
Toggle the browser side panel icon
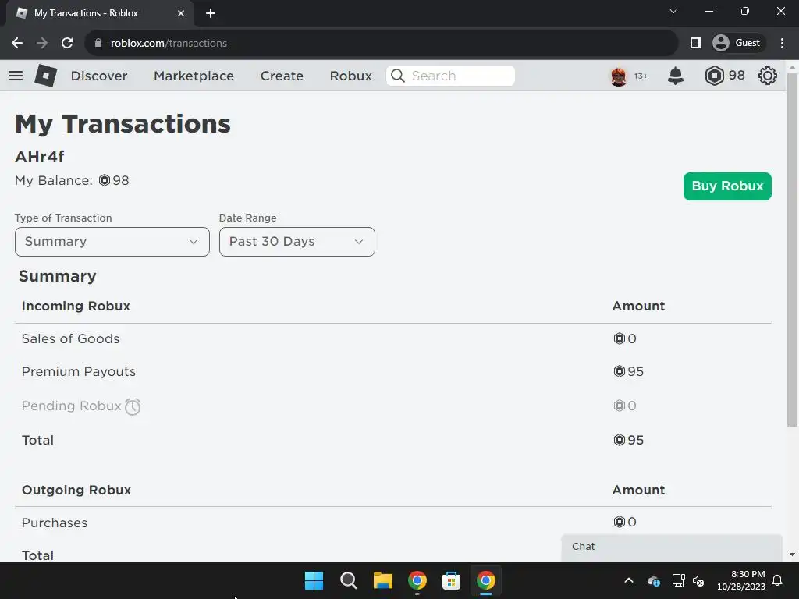pos(695,43)
